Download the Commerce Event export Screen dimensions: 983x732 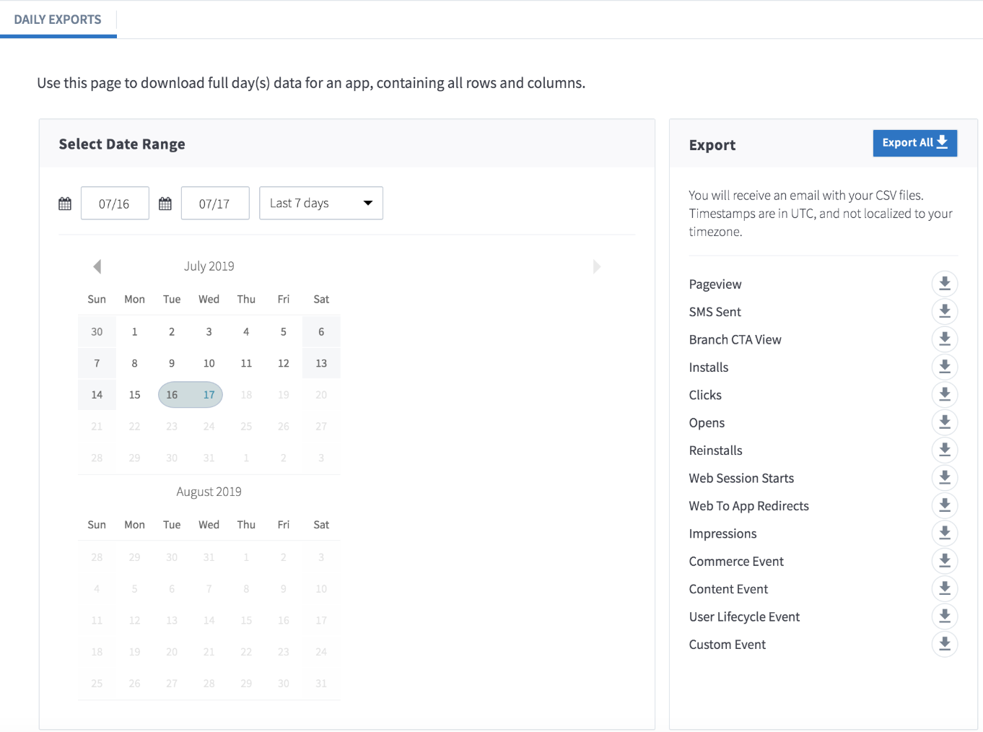tap(945, 560)
